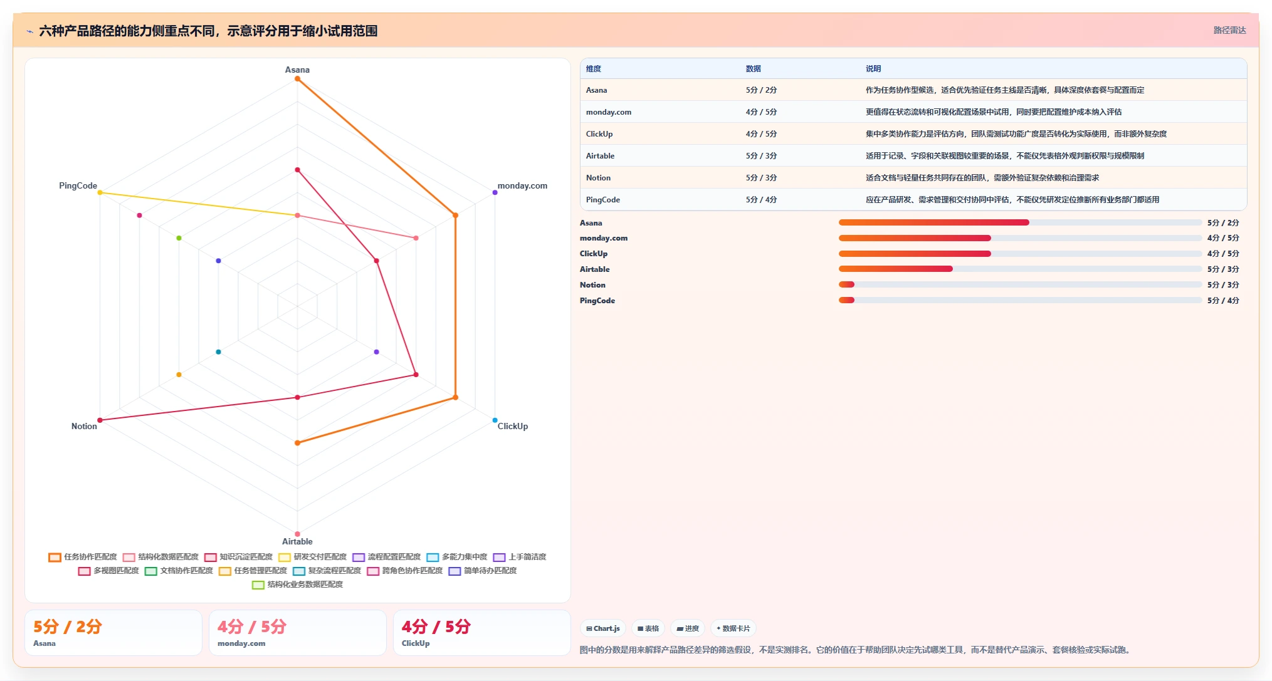This screenshot has height=681, width=1272.
Task: Click the 5分 / 3分 label beside Airtable progress bar
Action: (1223, 269)
